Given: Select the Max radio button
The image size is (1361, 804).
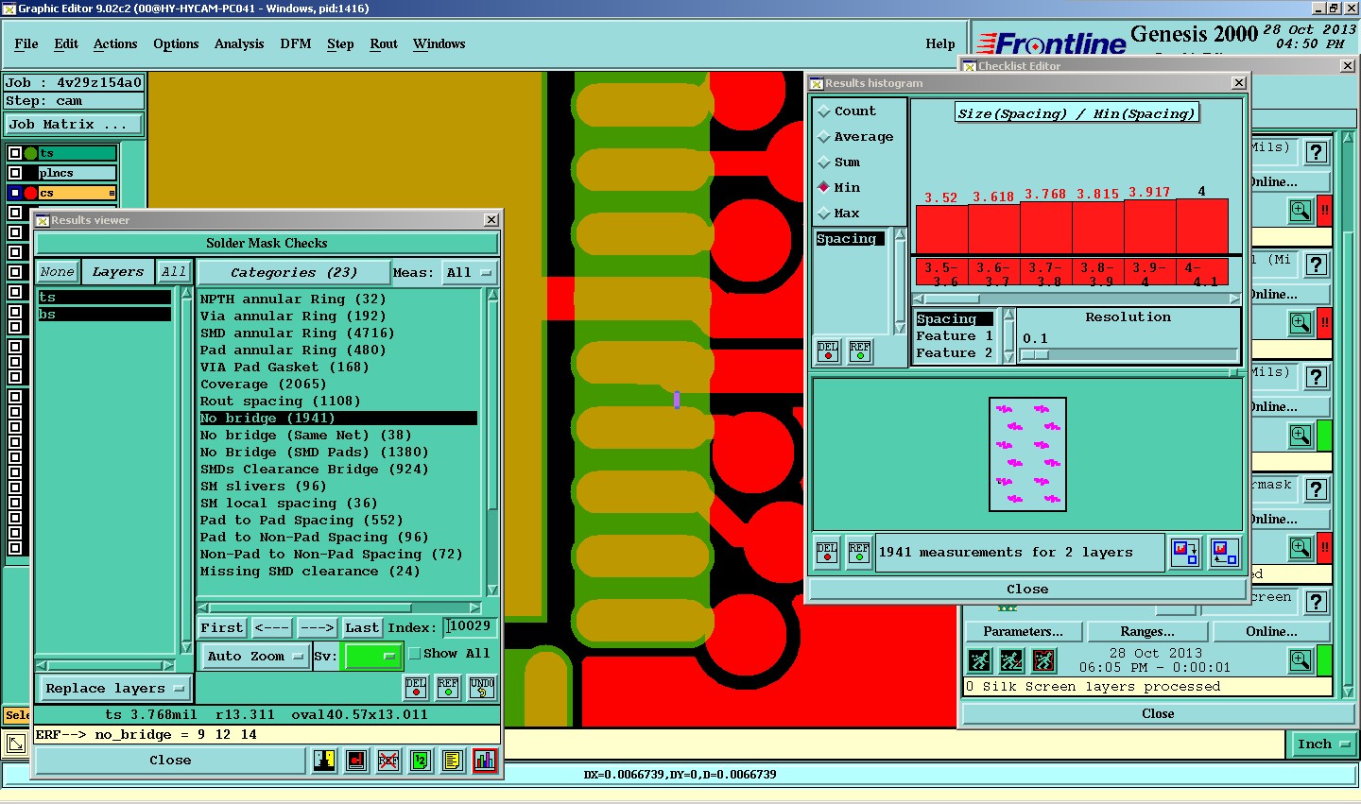Looking at the screenshot, I should (824, 214).
